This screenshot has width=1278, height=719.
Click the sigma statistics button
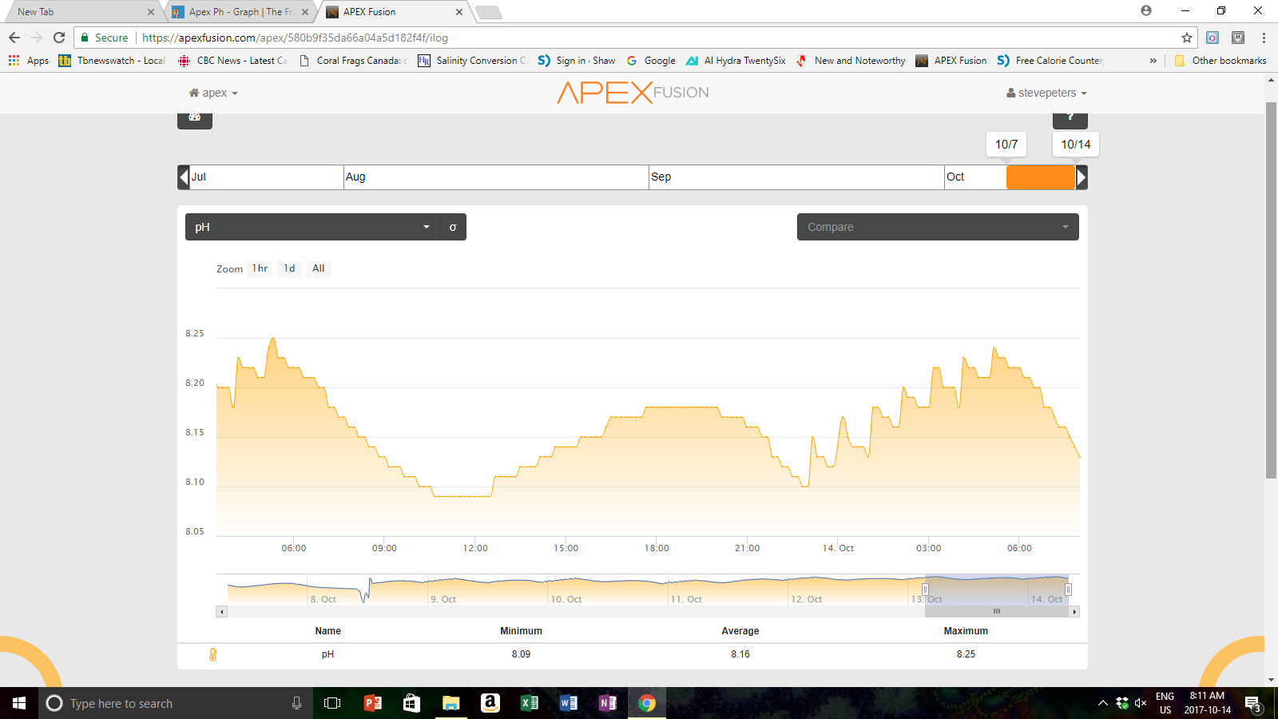pyautogui.click(x=453, y=227)
